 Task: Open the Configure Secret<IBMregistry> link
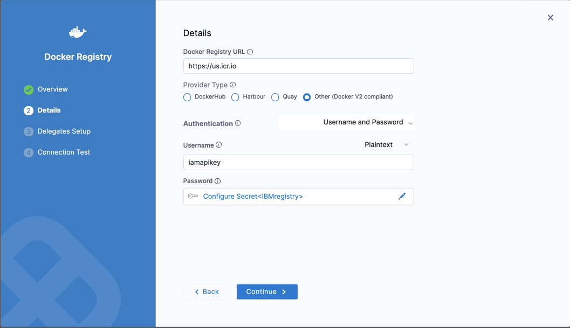tap(253, 197)
